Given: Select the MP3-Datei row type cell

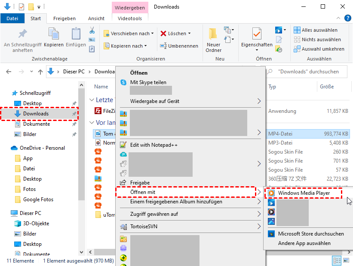Looking at the screenshot, I should tap(280, 143).
